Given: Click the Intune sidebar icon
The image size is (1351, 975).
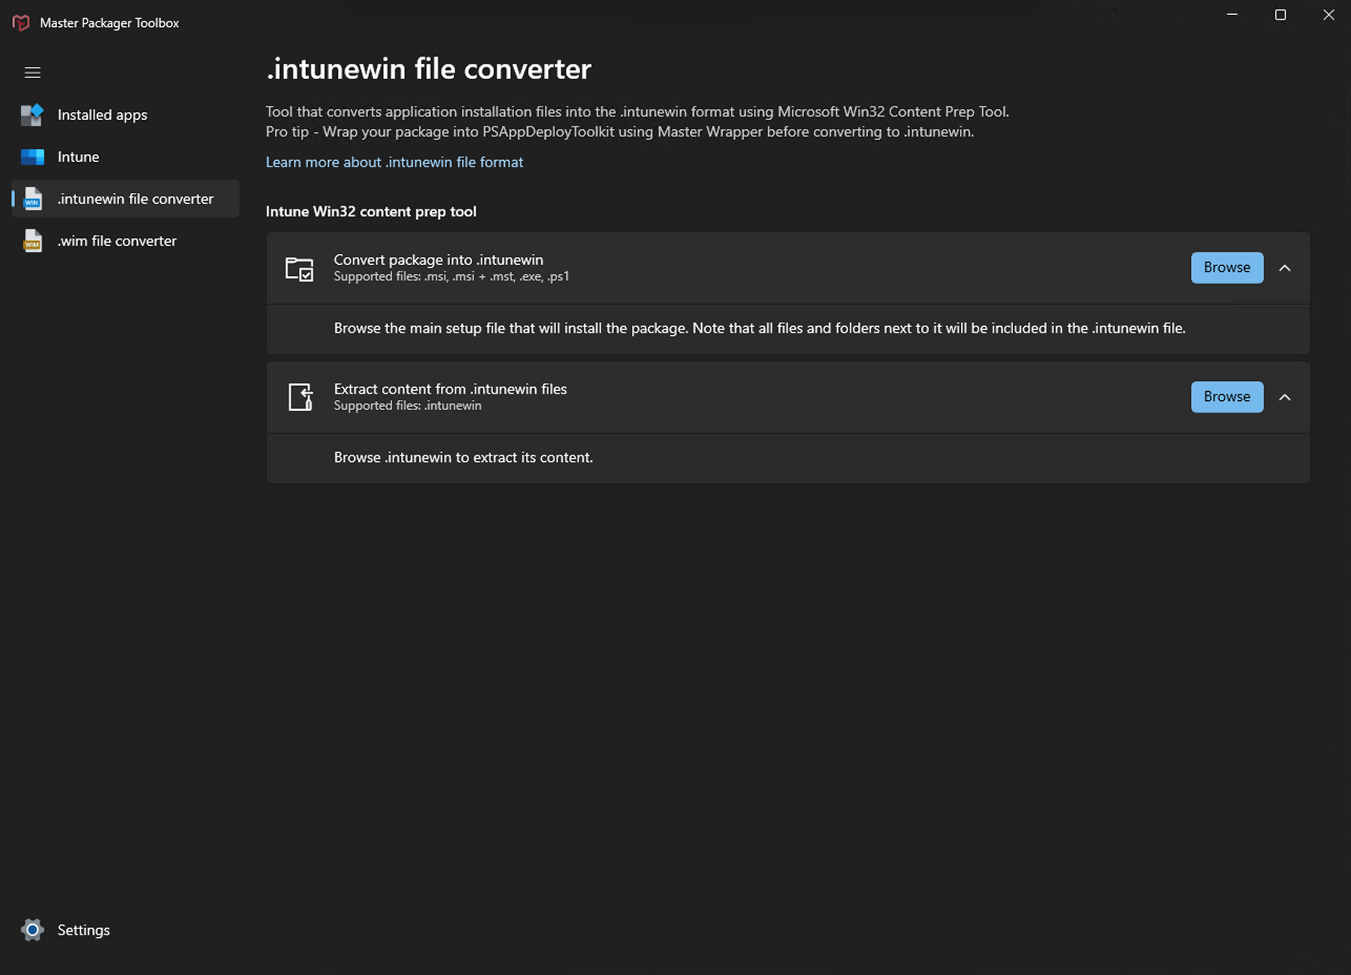Looking at the screenshot, I should point(32,157).
